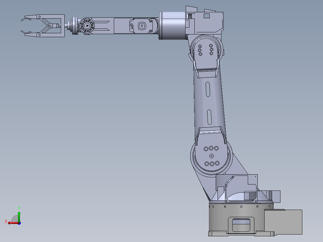The width and height of the screenshot is (323, 242).
Task: Select the base mounting plate flange
Action: 241,234
